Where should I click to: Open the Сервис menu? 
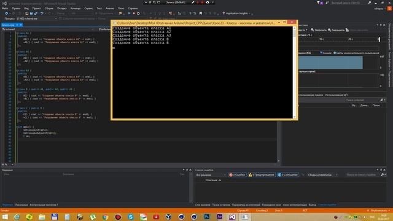(88, 8)
